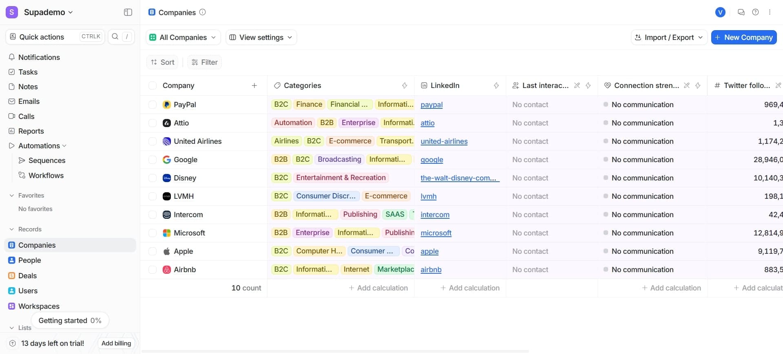Open the search magnifier icon
This screenshot has height=354, width=783.
tap(115, 37)
